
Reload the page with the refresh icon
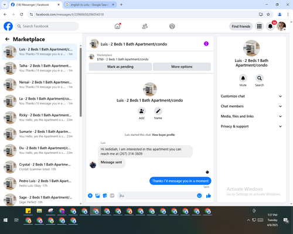22,15
